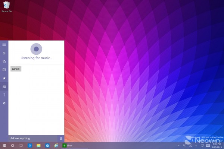Click the Cortana circle on taskbar
The width and height of the screenshot is (224, 149).
click(x=12, y=145)
